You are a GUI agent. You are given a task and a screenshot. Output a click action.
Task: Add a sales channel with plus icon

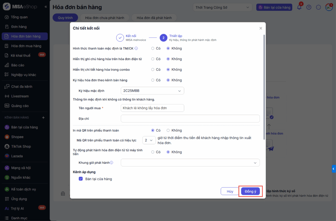pyautogui.click(x=43, y=118)
